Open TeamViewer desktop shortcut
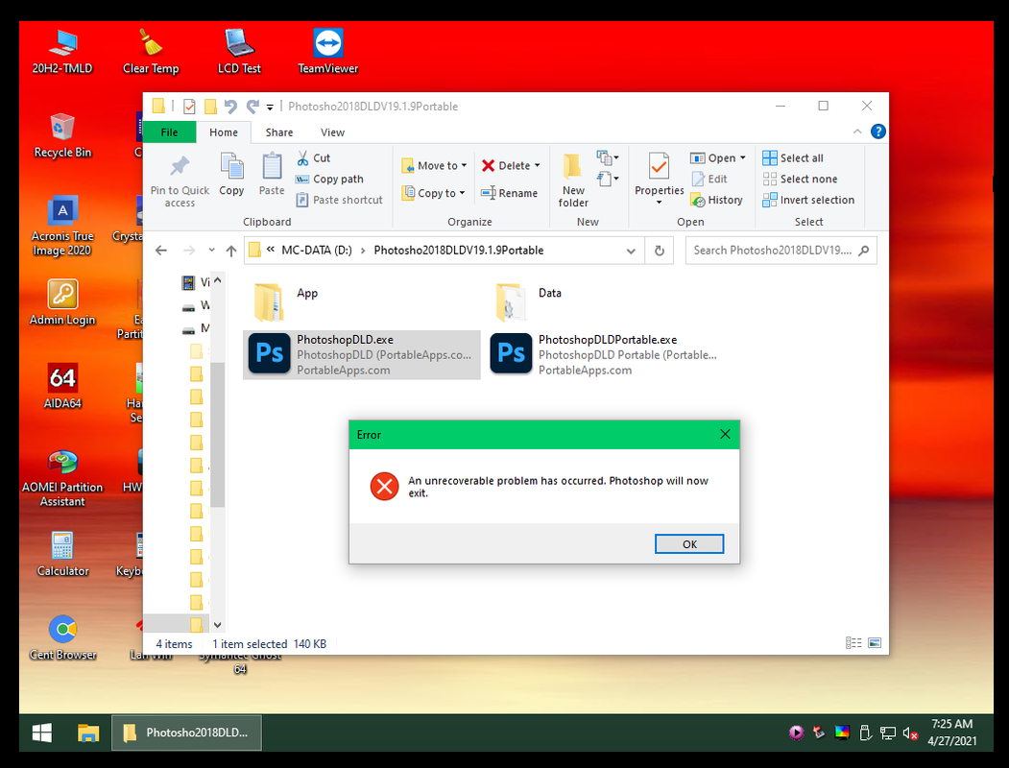1009x768 pixels. click(327, 52)
